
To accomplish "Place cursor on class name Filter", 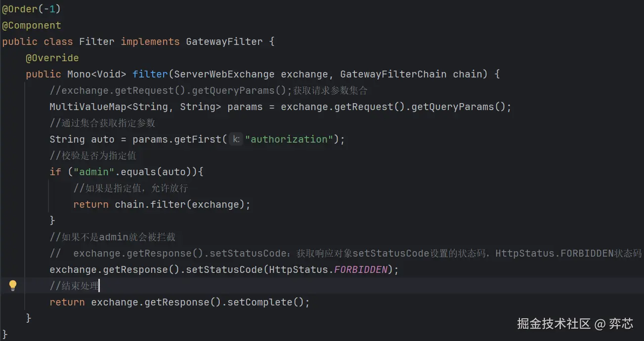I will pyautogui.click(x=97, y=41).
